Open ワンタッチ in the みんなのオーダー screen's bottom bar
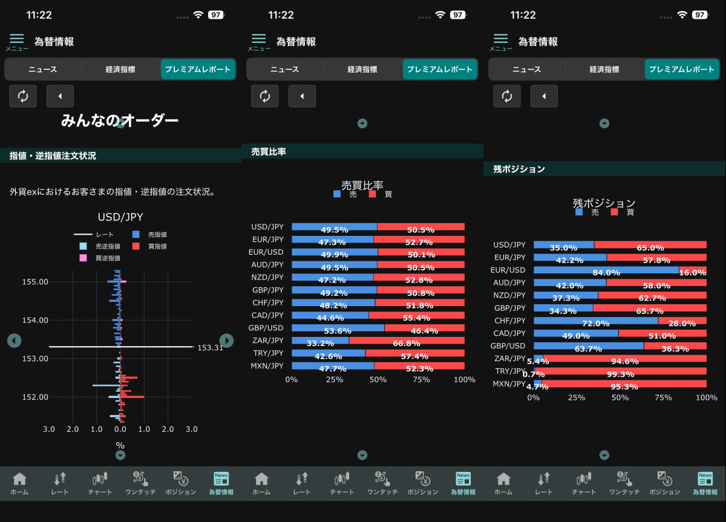 click(x=140, y=483)
